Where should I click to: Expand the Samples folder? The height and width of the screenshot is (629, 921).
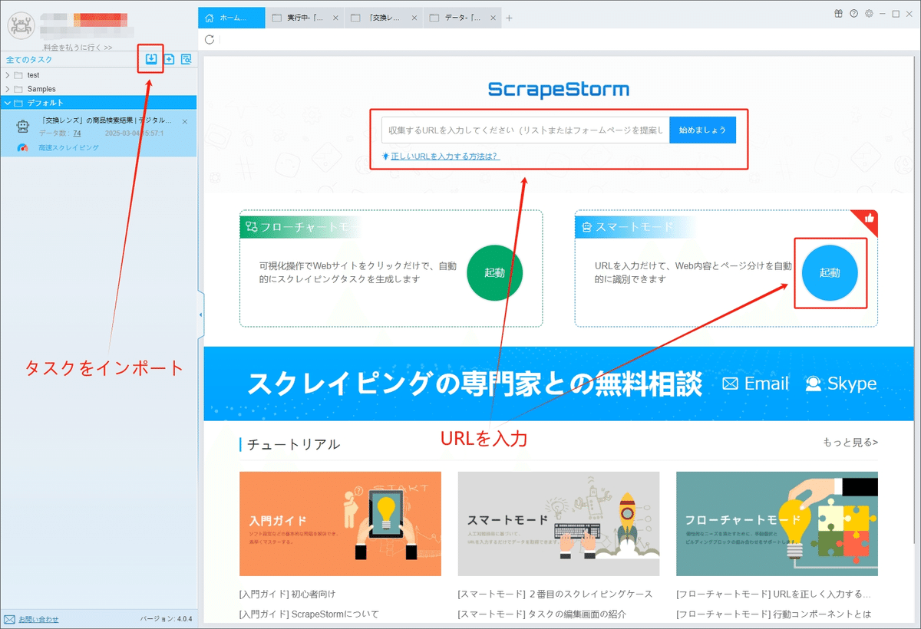pyautogui.click(x=8, y=89)
